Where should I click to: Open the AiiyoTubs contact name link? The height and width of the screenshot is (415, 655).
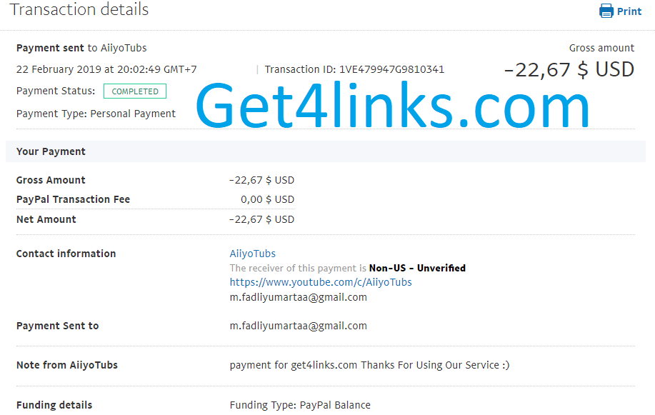[x=252, y=254]
